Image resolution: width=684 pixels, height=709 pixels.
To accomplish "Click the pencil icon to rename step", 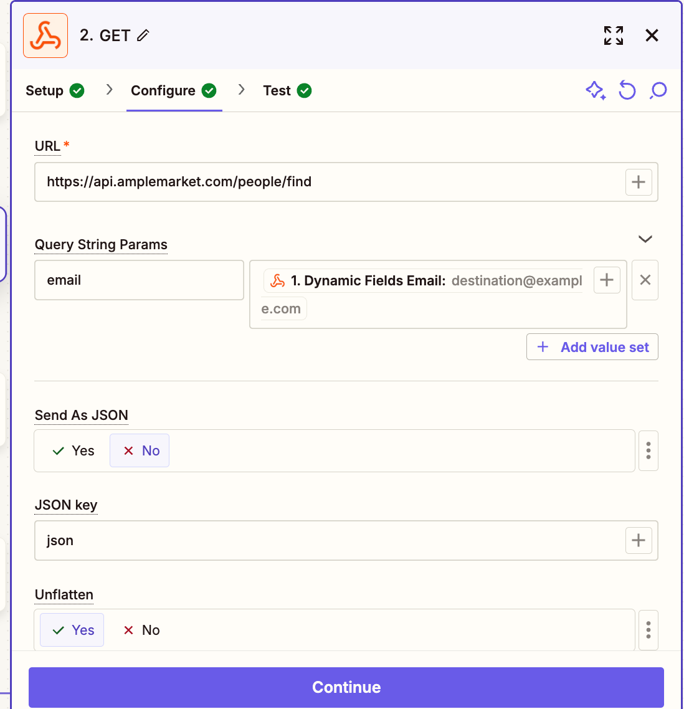I will coord(143,36).
